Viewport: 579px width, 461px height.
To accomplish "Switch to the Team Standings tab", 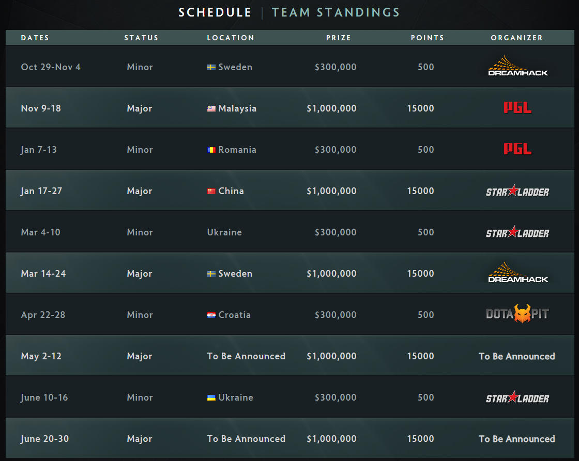I will 336,12.
